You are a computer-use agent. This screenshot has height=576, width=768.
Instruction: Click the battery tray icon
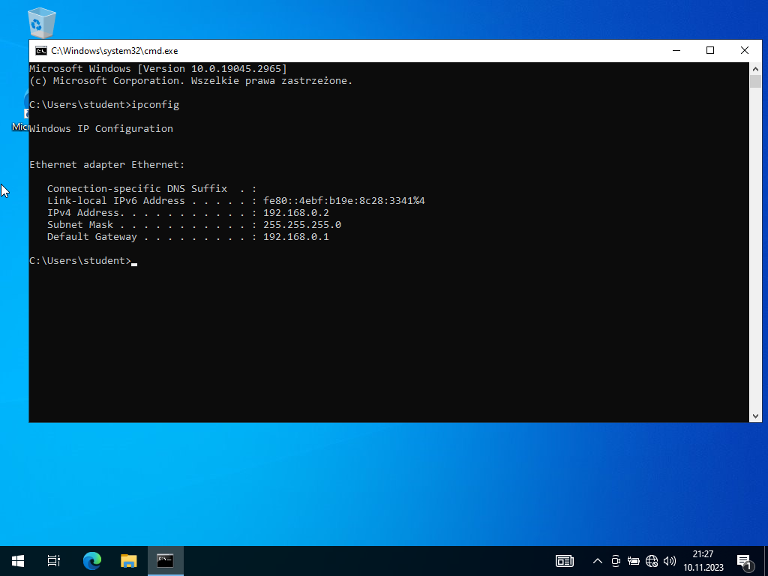click(633, 561)
